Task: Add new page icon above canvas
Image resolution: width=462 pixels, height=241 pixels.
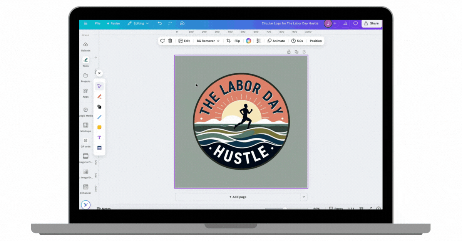Action: point(304,52)
